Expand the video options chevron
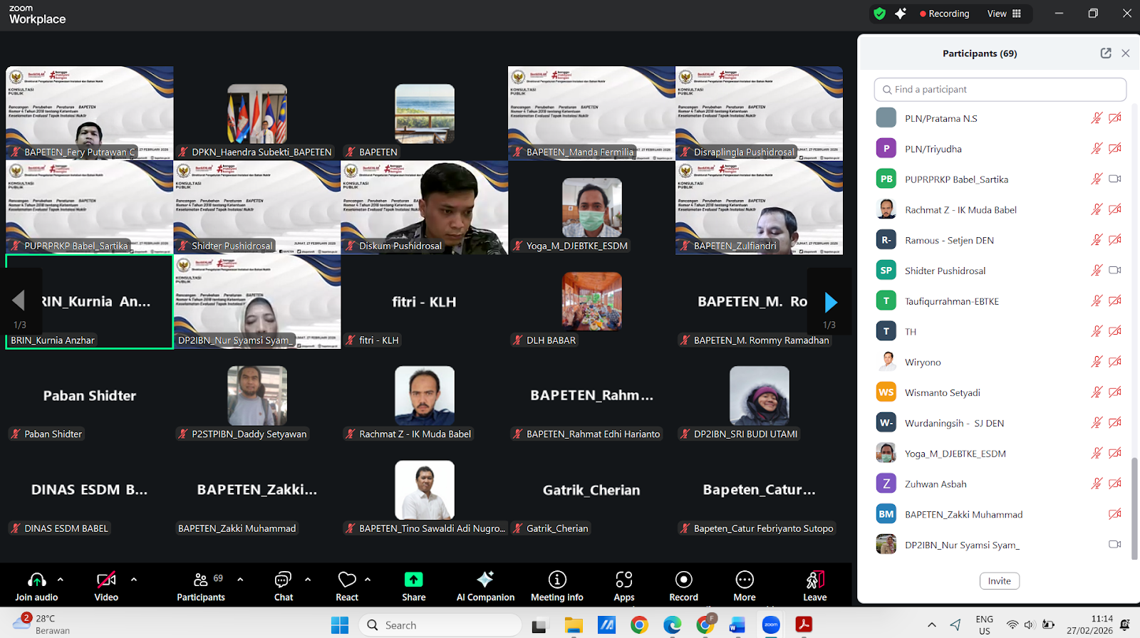 pyautogui.click(x=134, y=580)
